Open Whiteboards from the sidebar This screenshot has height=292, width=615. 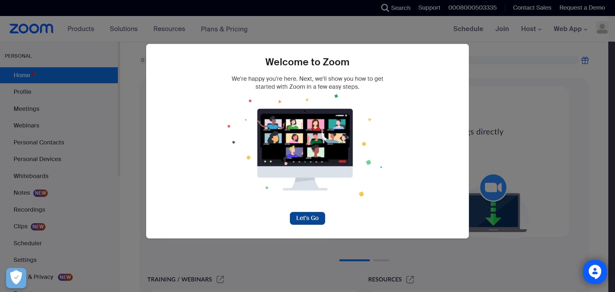(x=31, y=176)
